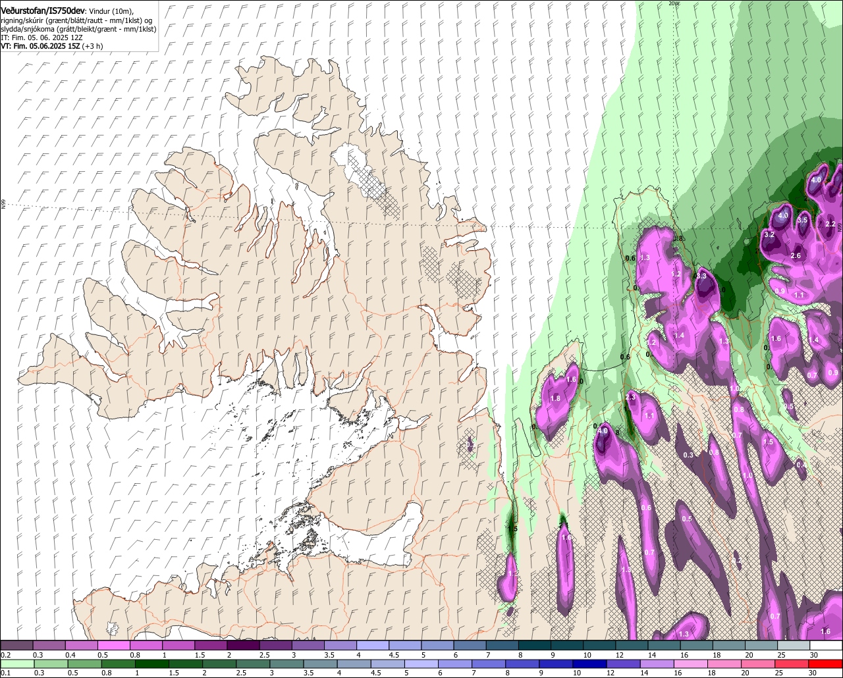
Task: Click the 1.8 precipitation value on map
Action: (x=555, y=398)
